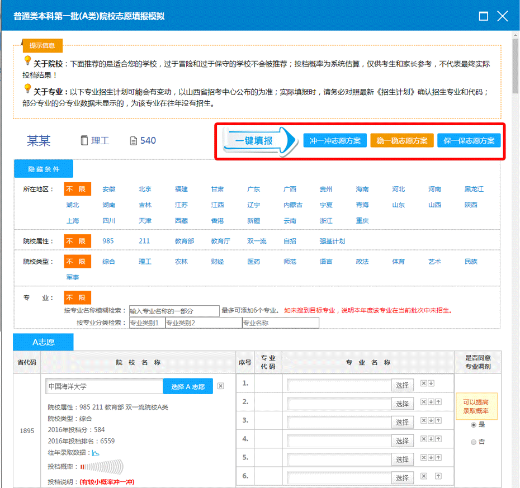Collapse filters with 隐藏条件 button
Image resolution: width=520 pixels, height=488 pixels.
click(44, 169)
